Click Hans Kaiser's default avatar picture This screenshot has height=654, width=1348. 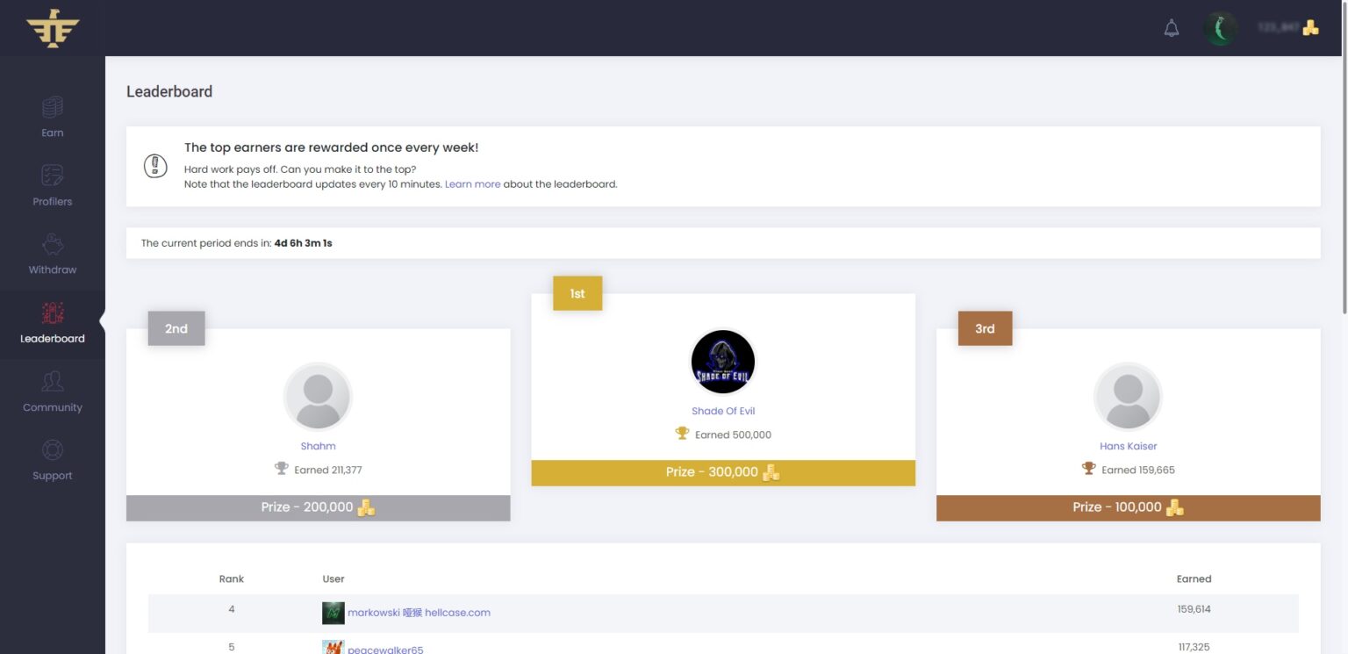pyautogui.click(x=1128, y=397)
